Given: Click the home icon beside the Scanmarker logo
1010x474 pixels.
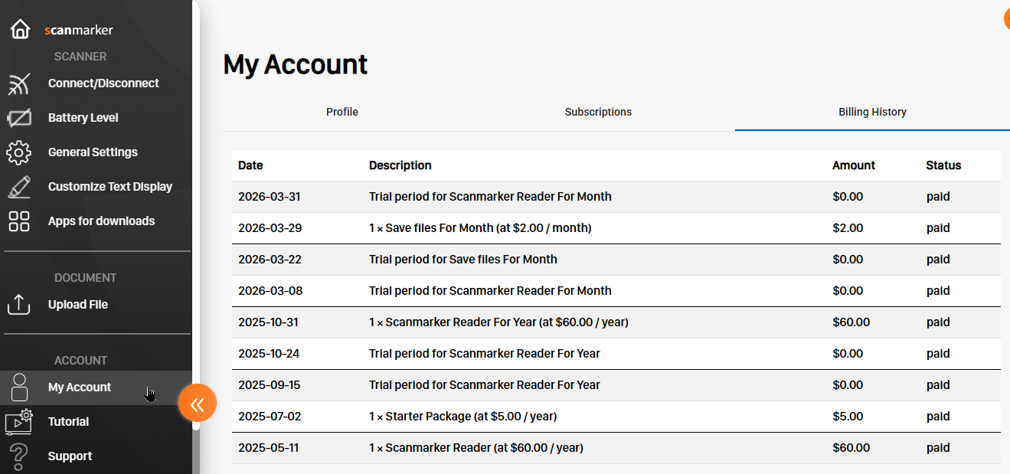Looking at the screenshot, I should coord(20,30).
